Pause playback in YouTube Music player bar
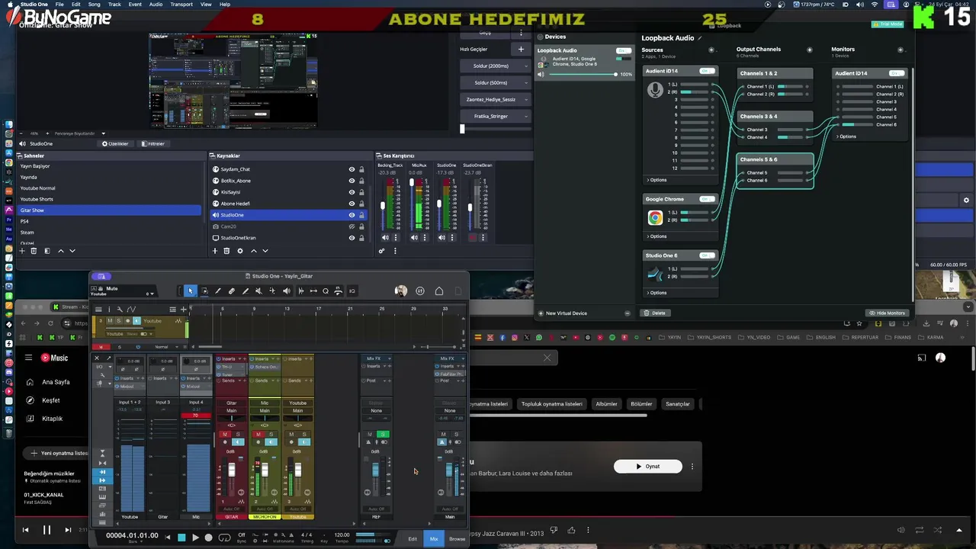This screenshot has width=976, height=549. pyautogui.click(x=47, y=530)
